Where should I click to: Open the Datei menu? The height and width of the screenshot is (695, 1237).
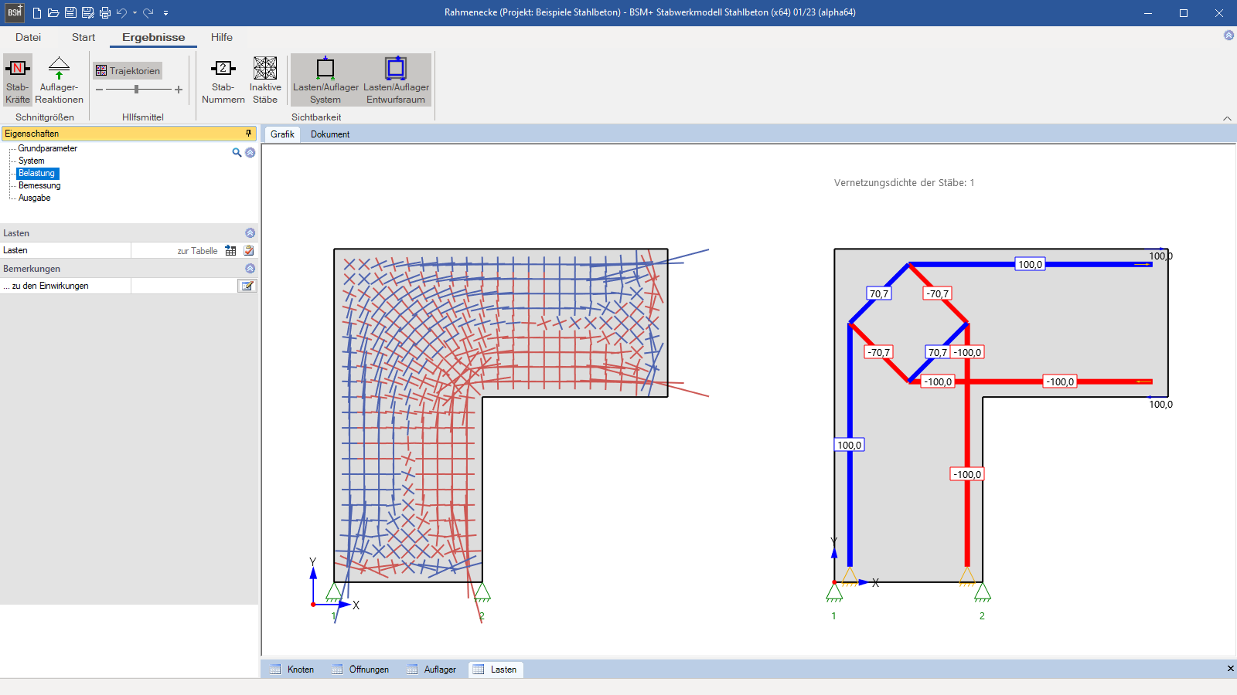[28, 37]
